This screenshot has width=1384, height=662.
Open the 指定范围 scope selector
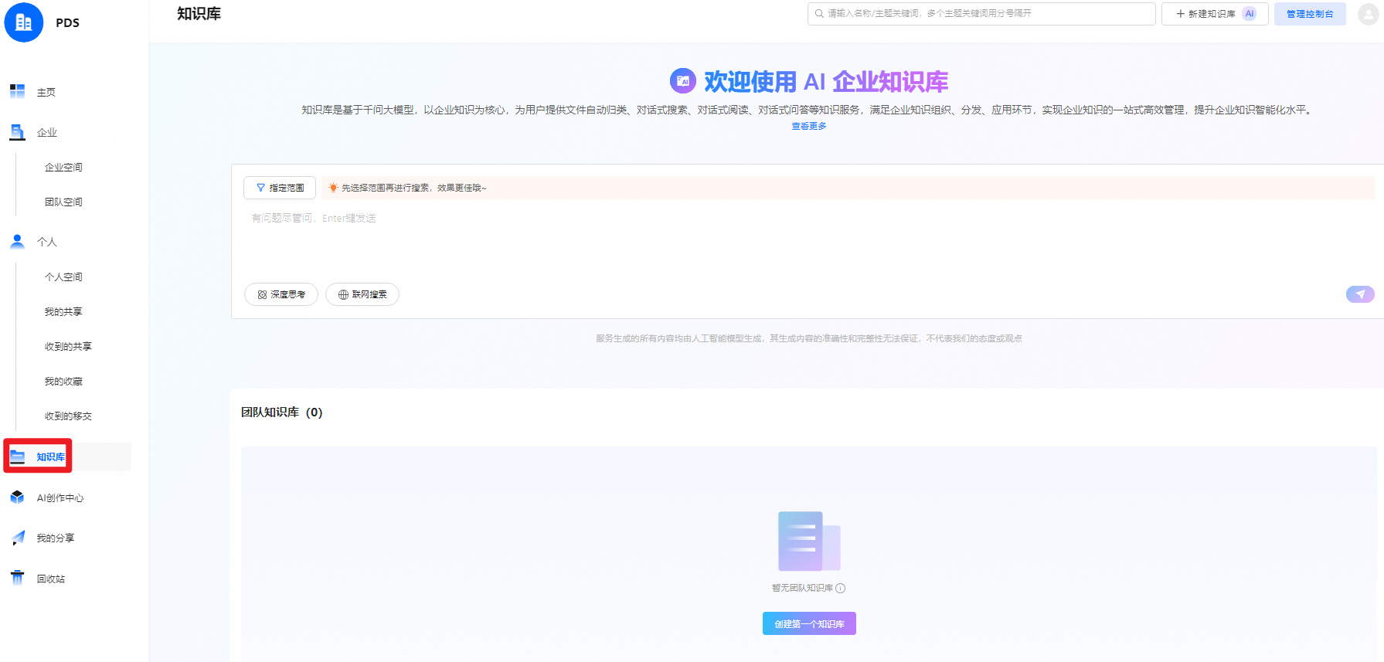point(280,188)
